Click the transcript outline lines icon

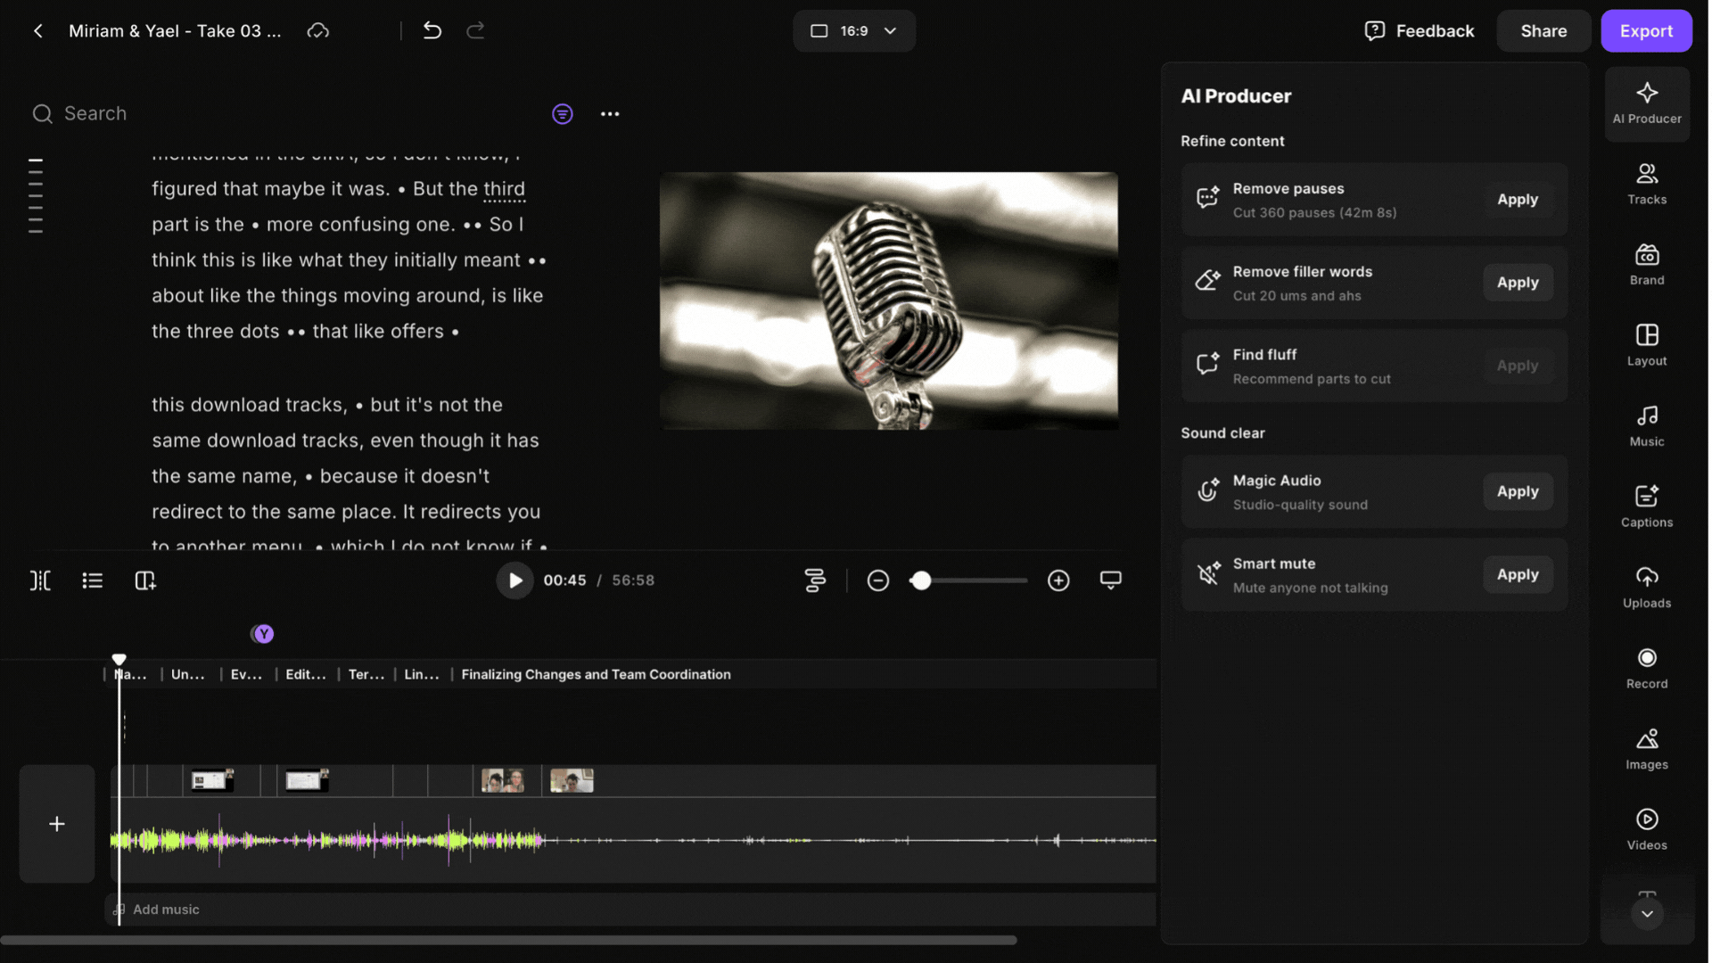coord(36,196)
